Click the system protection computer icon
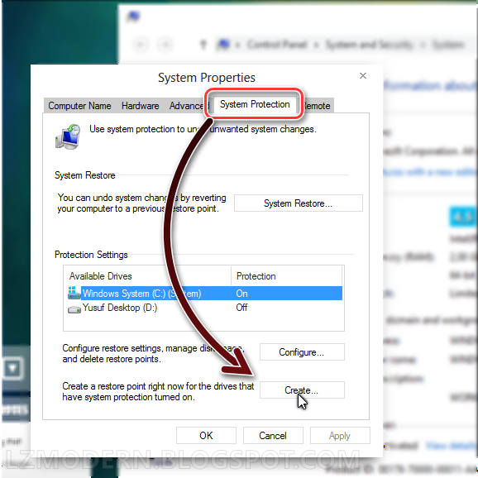 [x=68, y=137]
